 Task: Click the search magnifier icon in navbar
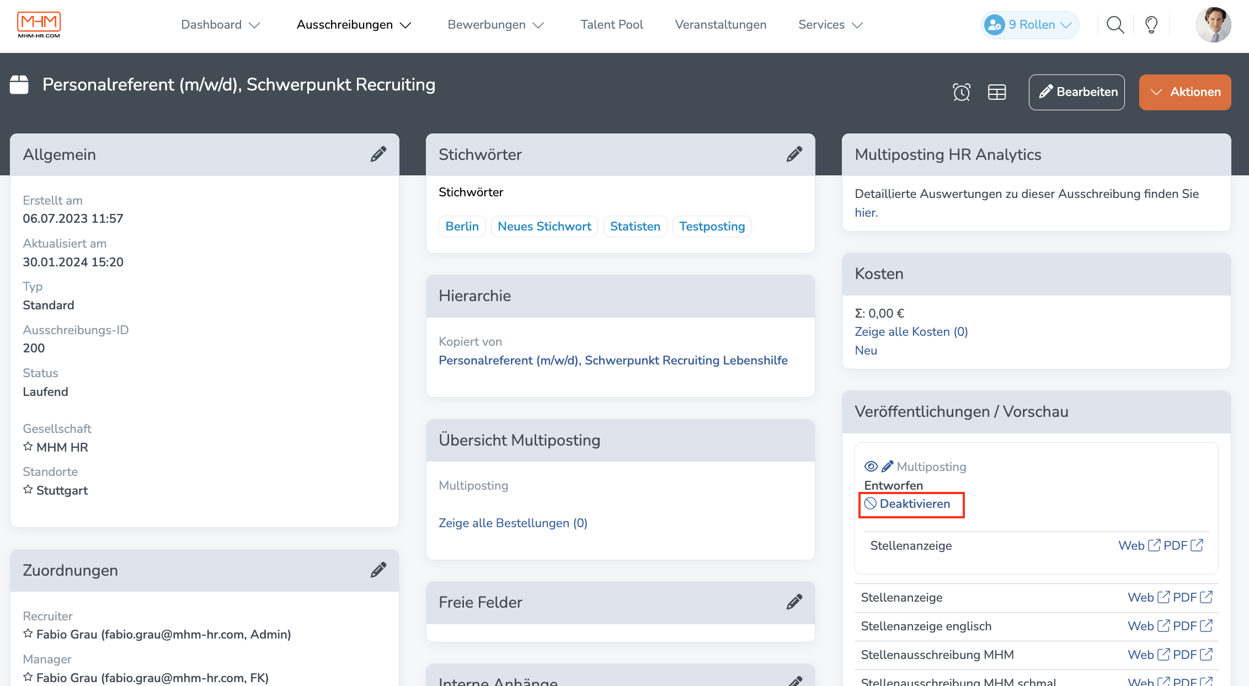click(1117, 24)
